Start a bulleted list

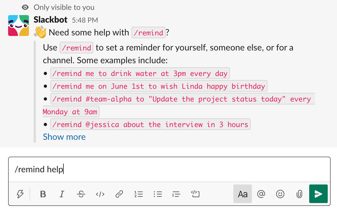(157, 194)
